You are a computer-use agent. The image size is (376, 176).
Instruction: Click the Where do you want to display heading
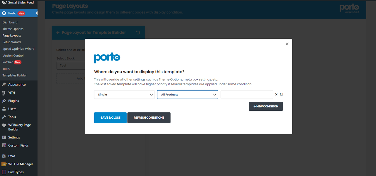click(139, 72)
